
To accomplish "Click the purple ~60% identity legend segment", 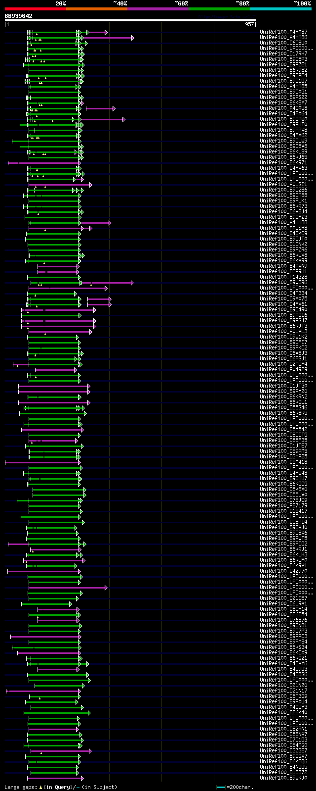I will (x=158, y=8).
